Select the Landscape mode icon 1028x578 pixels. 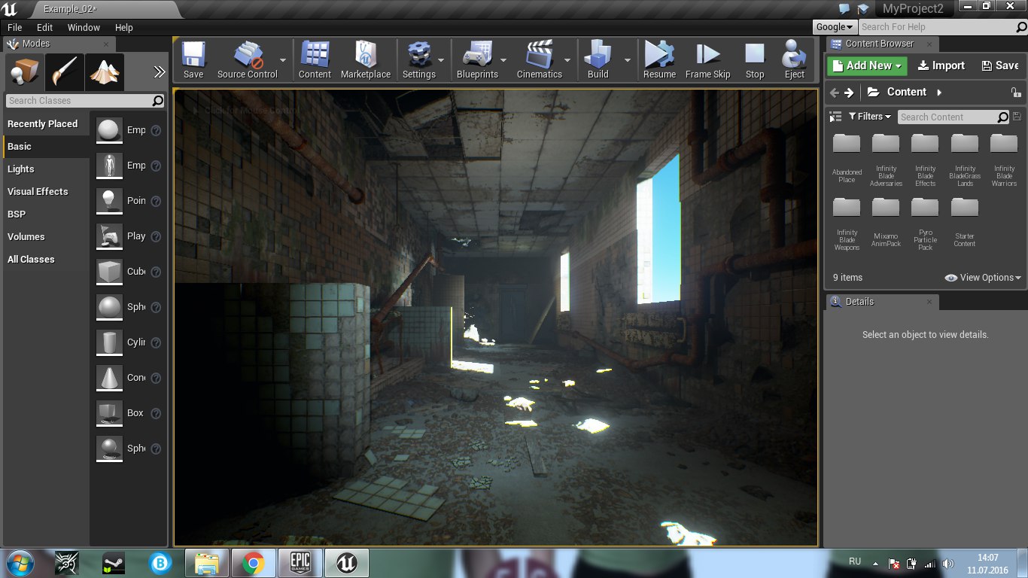[104, 72]
